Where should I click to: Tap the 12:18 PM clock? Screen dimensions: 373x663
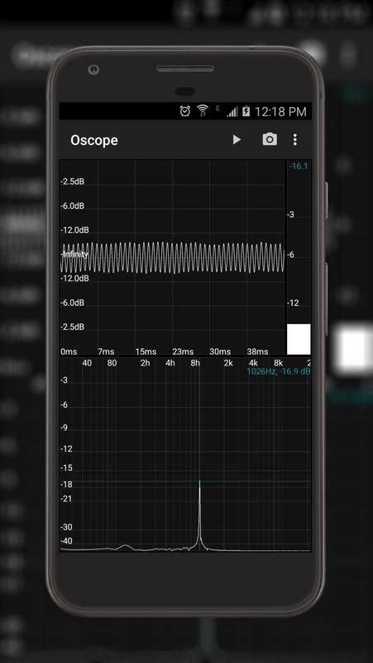[280, 112]
